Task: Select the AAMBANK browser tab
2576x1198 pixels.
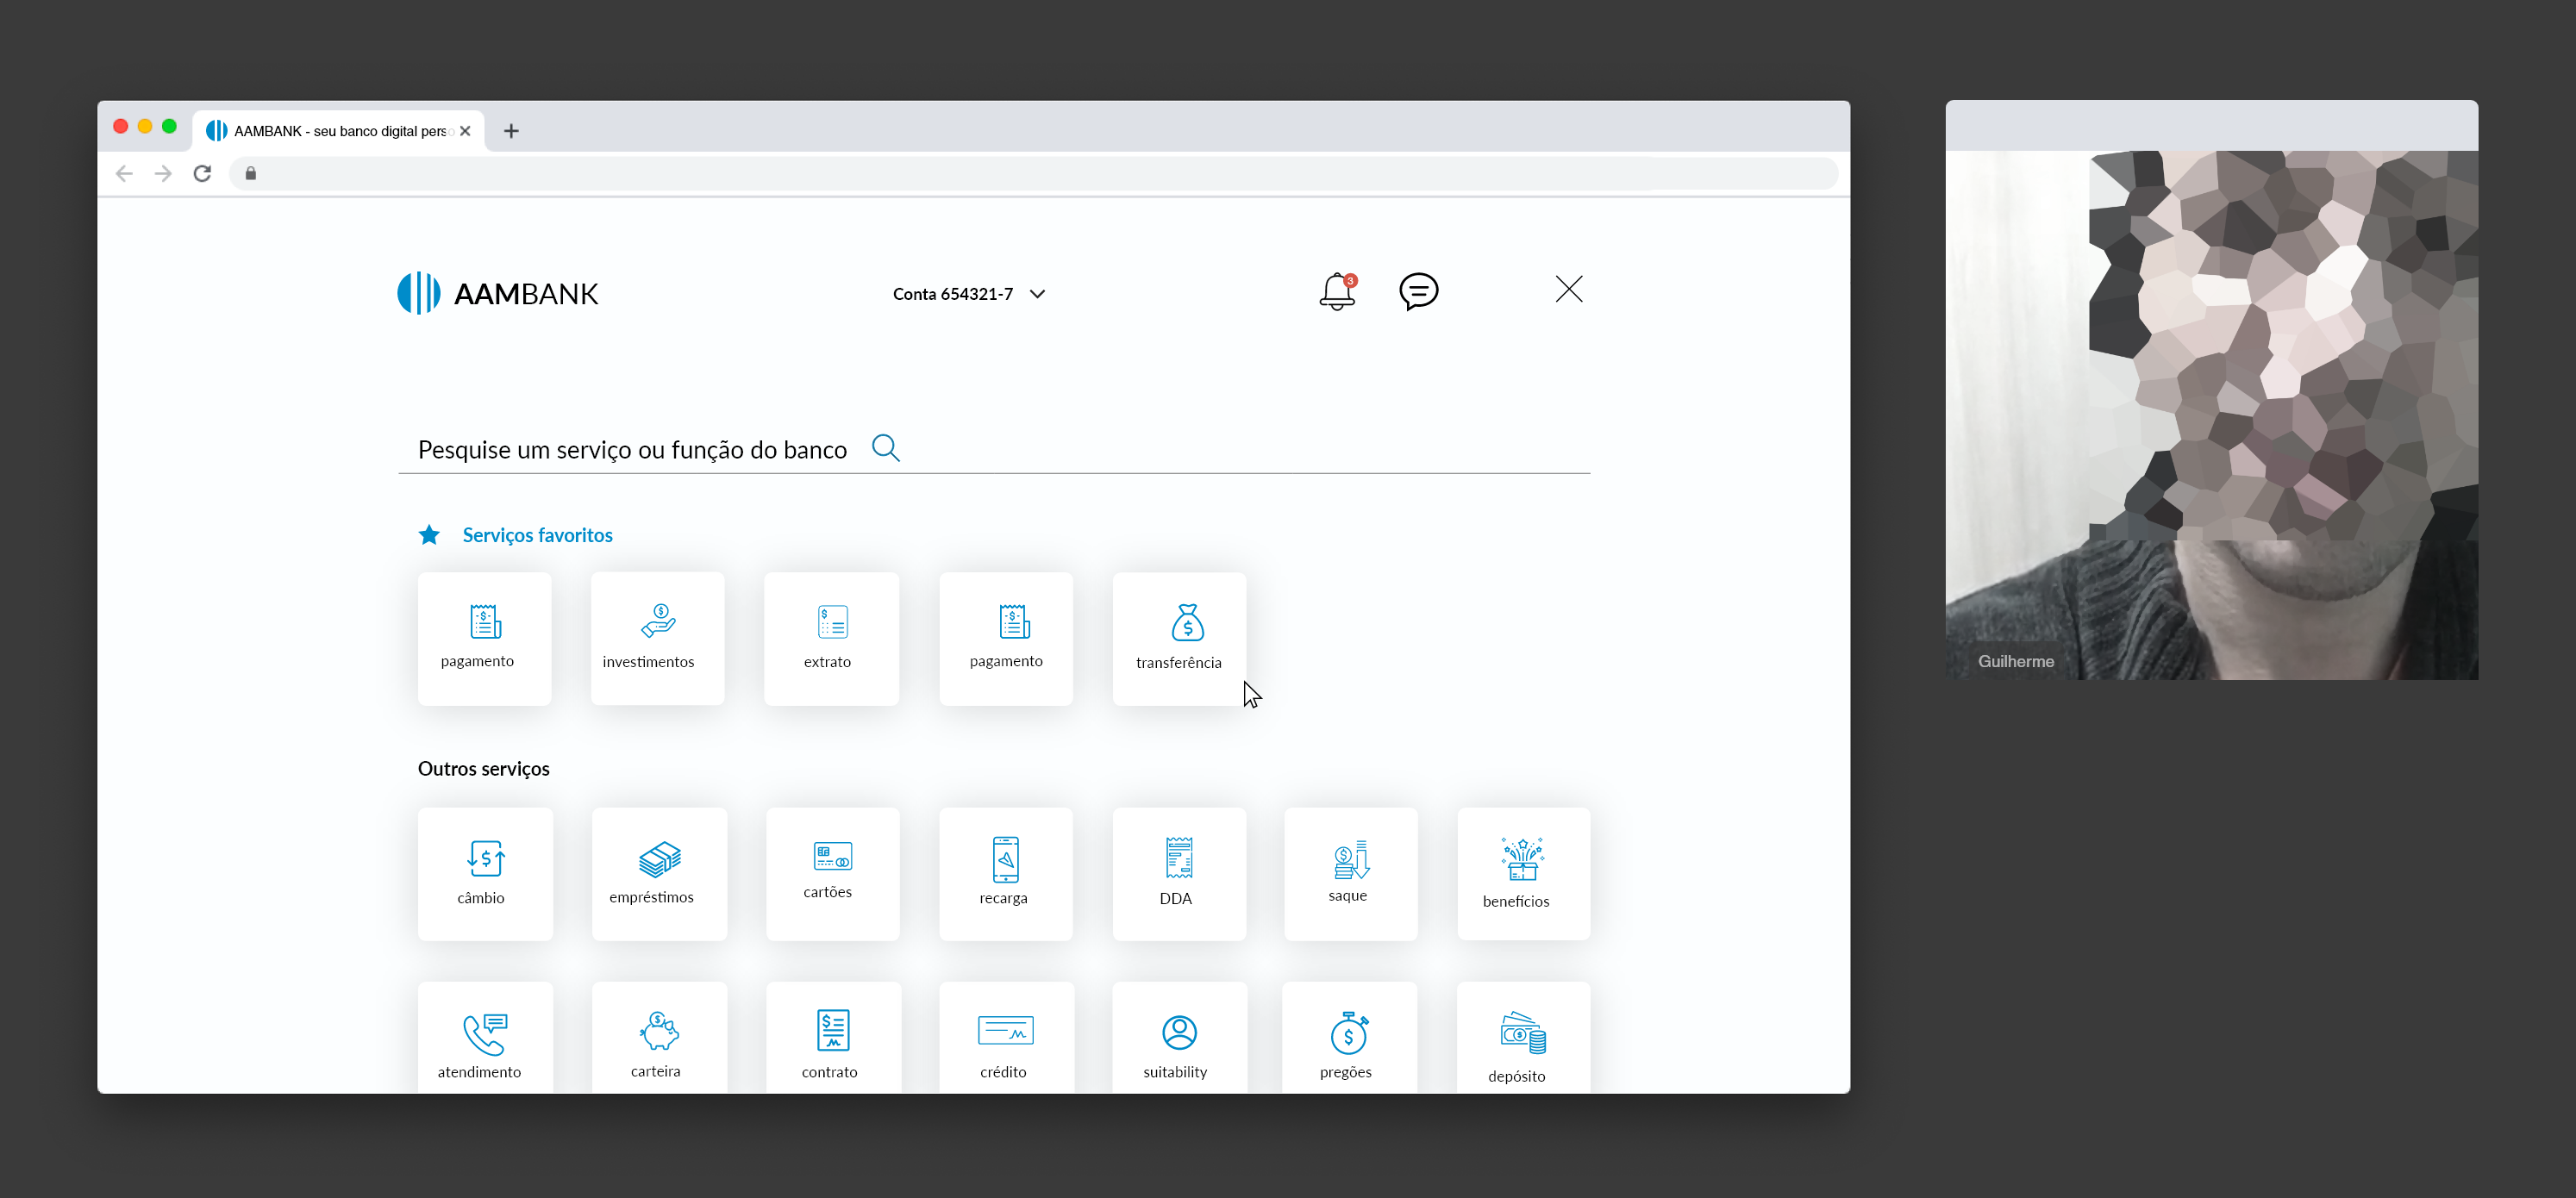Action: point(338,131)
